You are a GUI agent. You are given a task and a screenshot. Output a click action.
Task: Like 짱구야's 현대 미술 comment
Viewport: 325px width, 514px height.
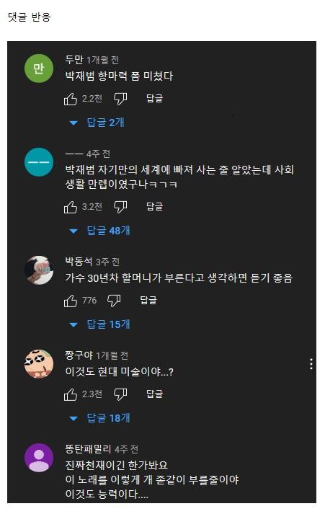click(71, 394)
